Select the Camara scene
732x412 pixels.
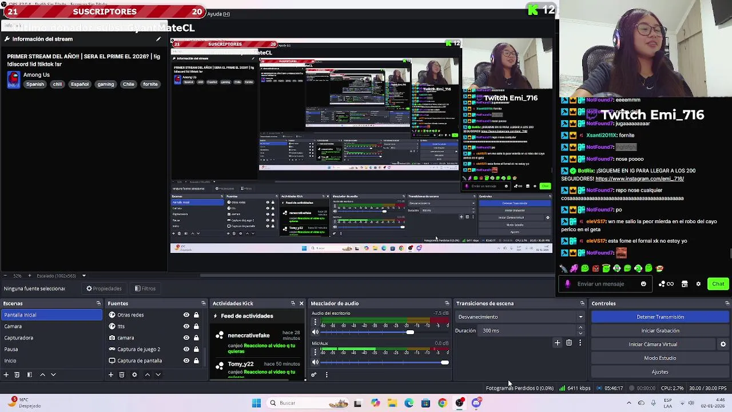[51, 326]
